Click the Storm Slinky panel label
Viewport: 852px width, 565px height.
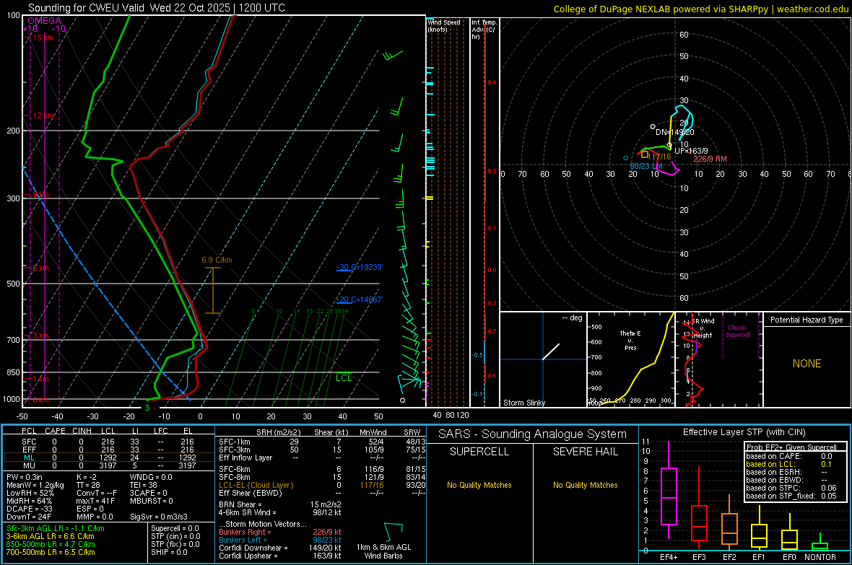pyautogui.click(x=523, y=403)
